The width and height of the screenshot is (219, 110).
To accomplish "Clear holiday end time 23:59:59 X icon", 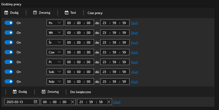I will pos(109,102).
